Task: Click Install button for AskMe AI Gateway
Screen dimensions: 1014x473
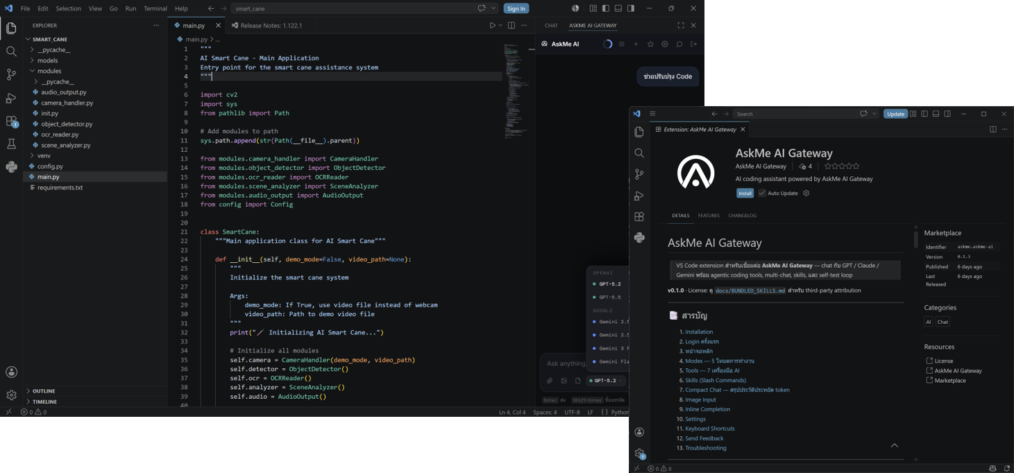Action: pos(745,193)
